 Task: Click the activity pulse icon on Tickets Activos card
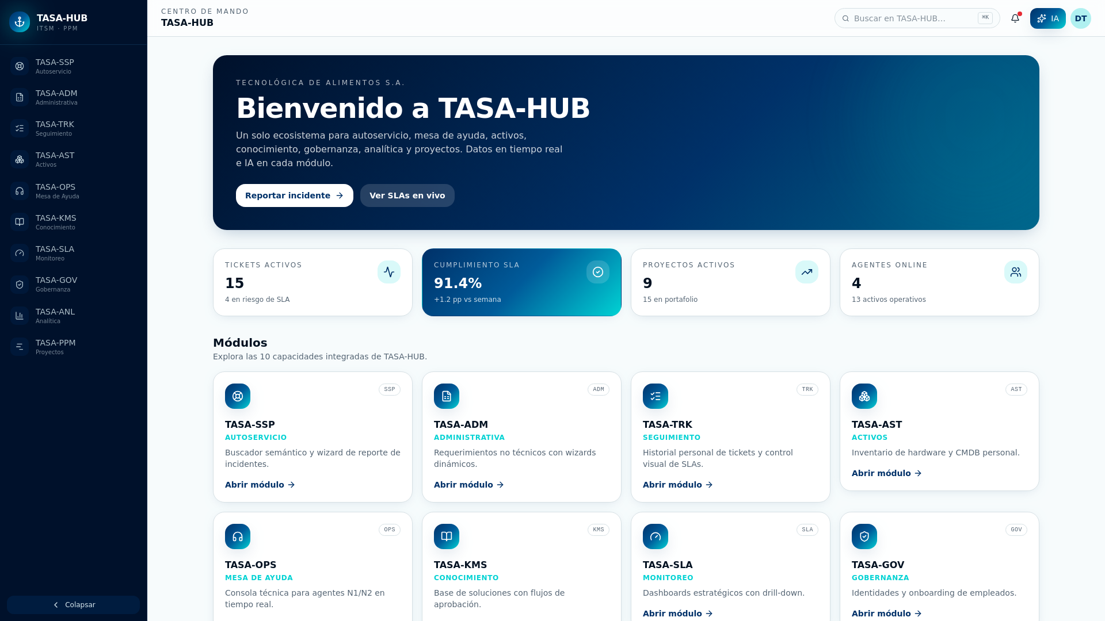389,272
